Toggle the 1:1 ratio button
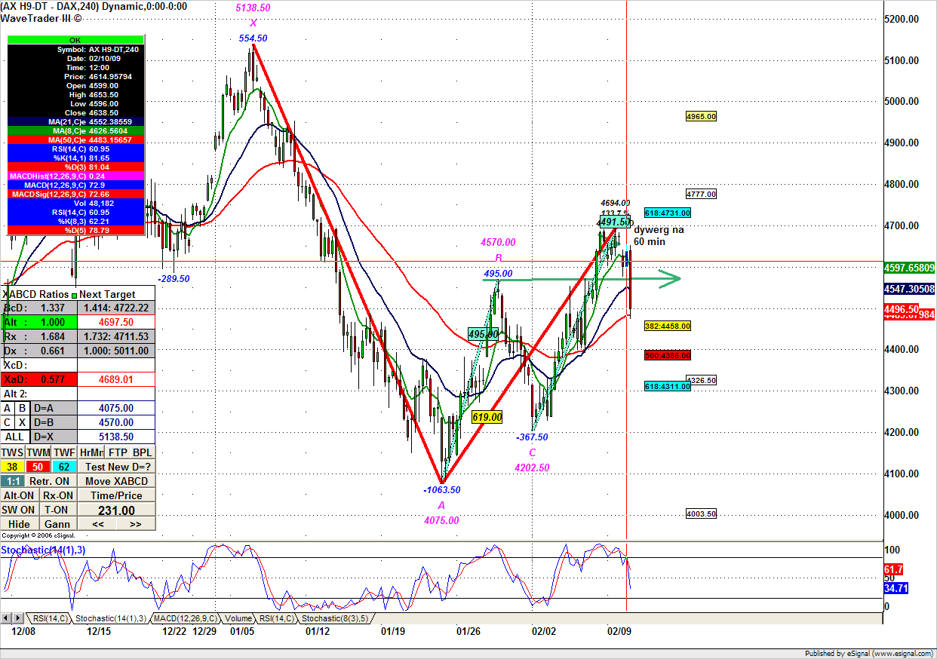The image size is (937, 659). 13,481
